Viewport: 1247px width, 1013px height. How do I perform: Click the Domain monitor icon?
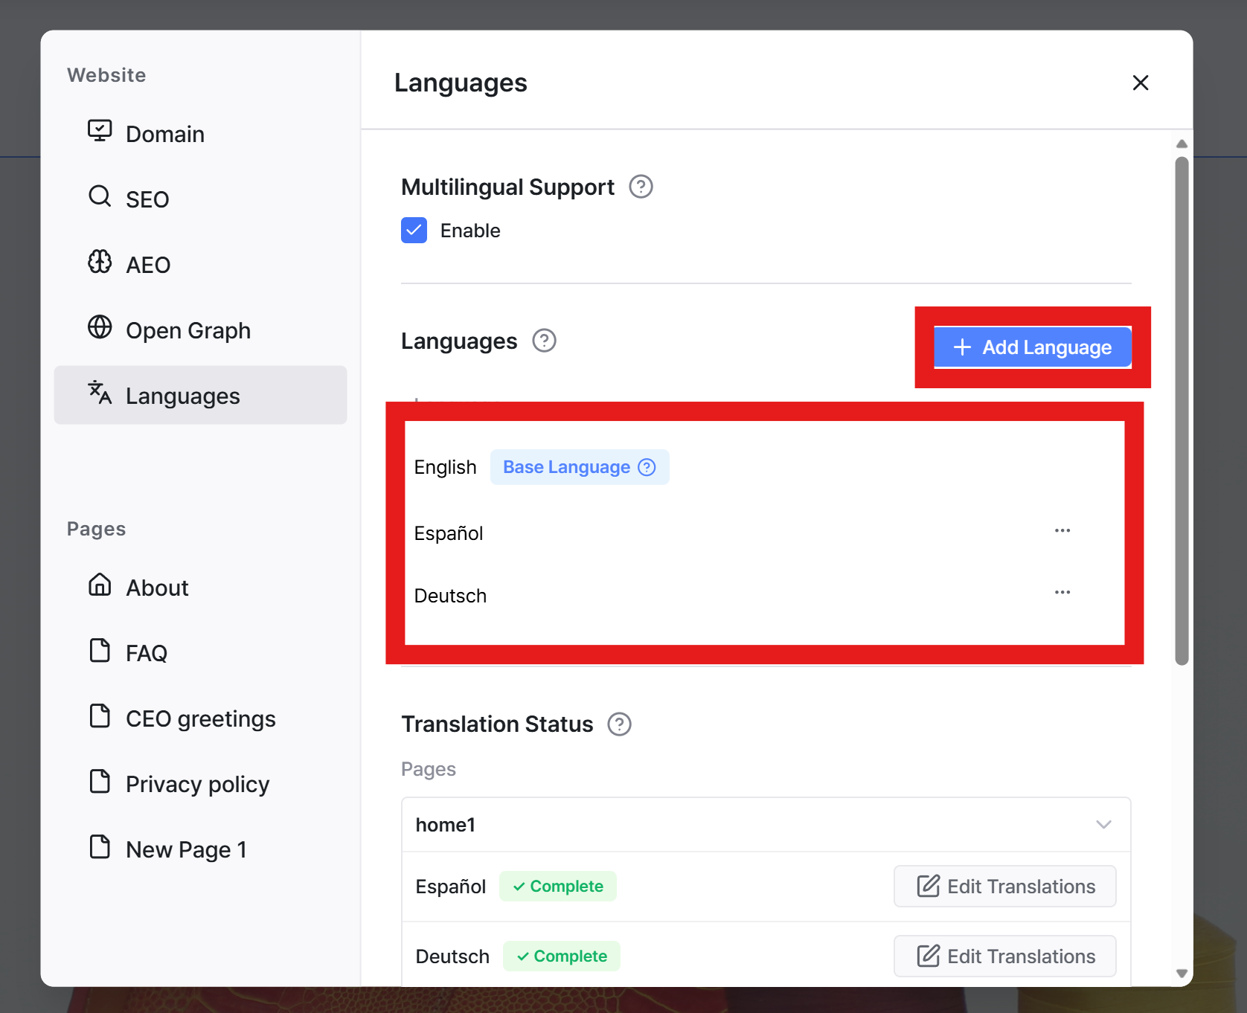100,131
